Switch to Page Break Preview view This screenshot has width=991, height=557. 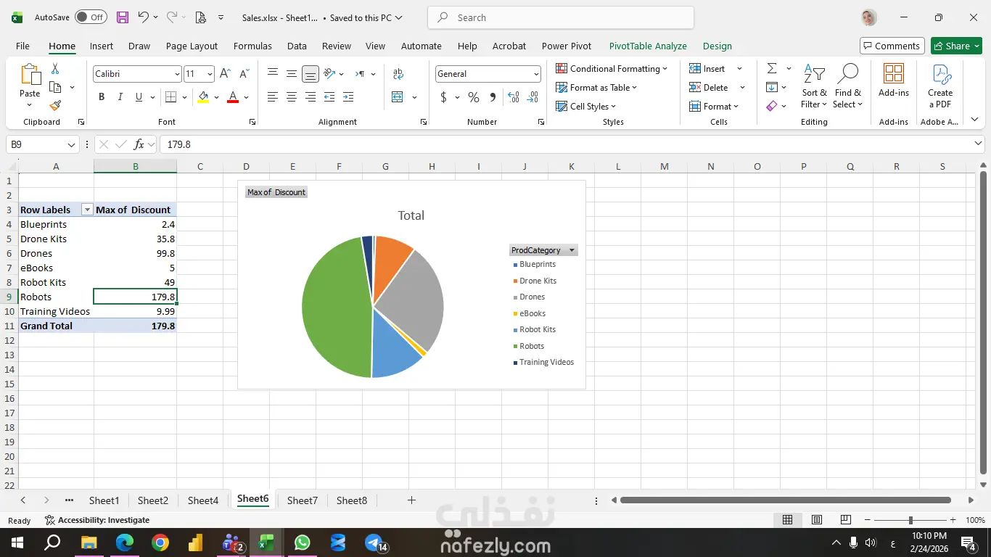(x=845, y=520)
